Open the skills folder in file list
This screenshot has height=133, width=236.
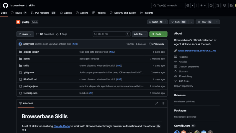[x=26, y=66]
